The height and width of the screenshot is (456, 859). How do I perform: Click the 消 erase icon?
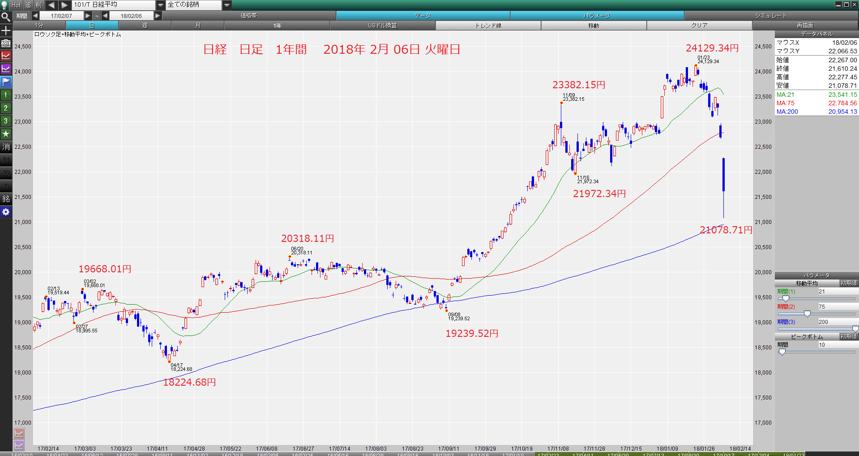coord(6,147)
